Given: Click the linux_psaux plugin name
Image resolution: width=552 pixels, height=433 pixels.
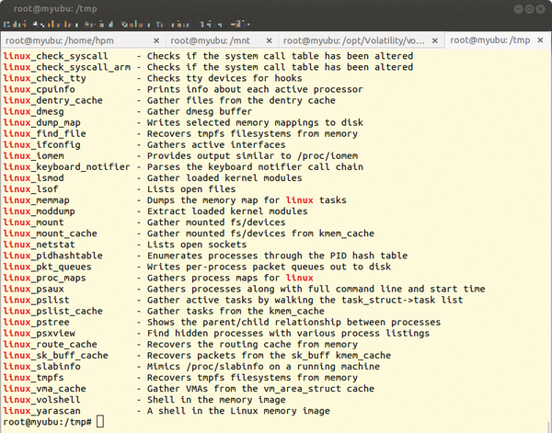Looking at the screenshot, I should coord(33,289).
